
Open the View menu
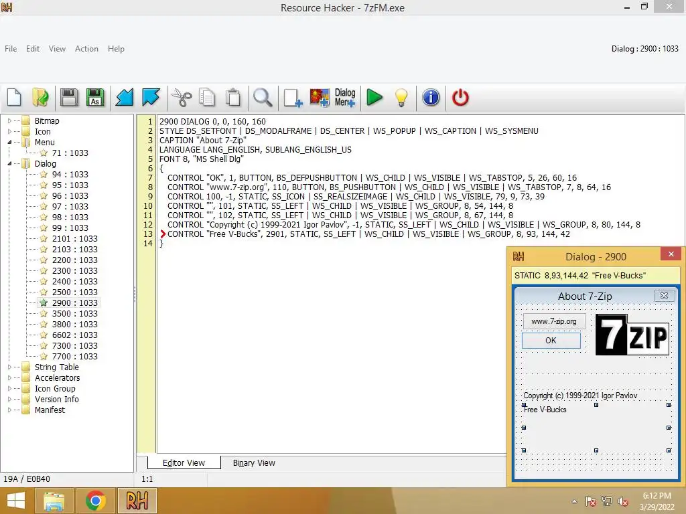(57, 48)
